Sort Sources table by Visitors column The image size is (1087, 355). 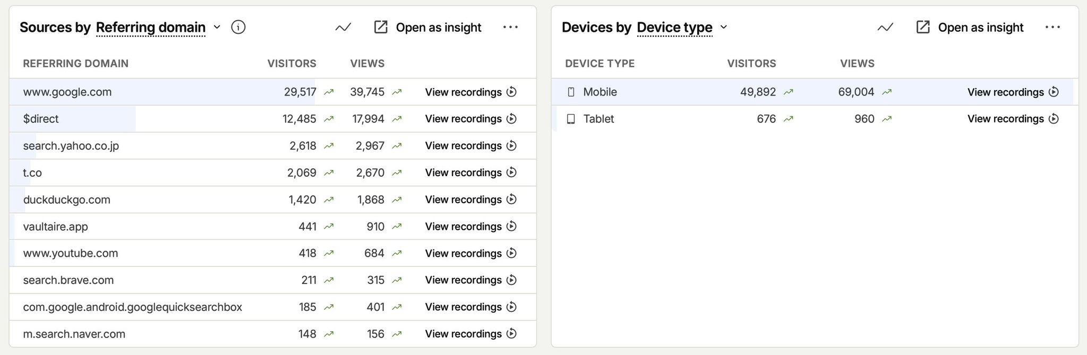pyautogui.click(x=292, y=64)
